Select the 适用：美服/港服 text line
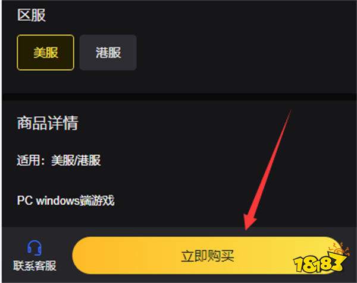The image size is (357, 283). point(59,160)
